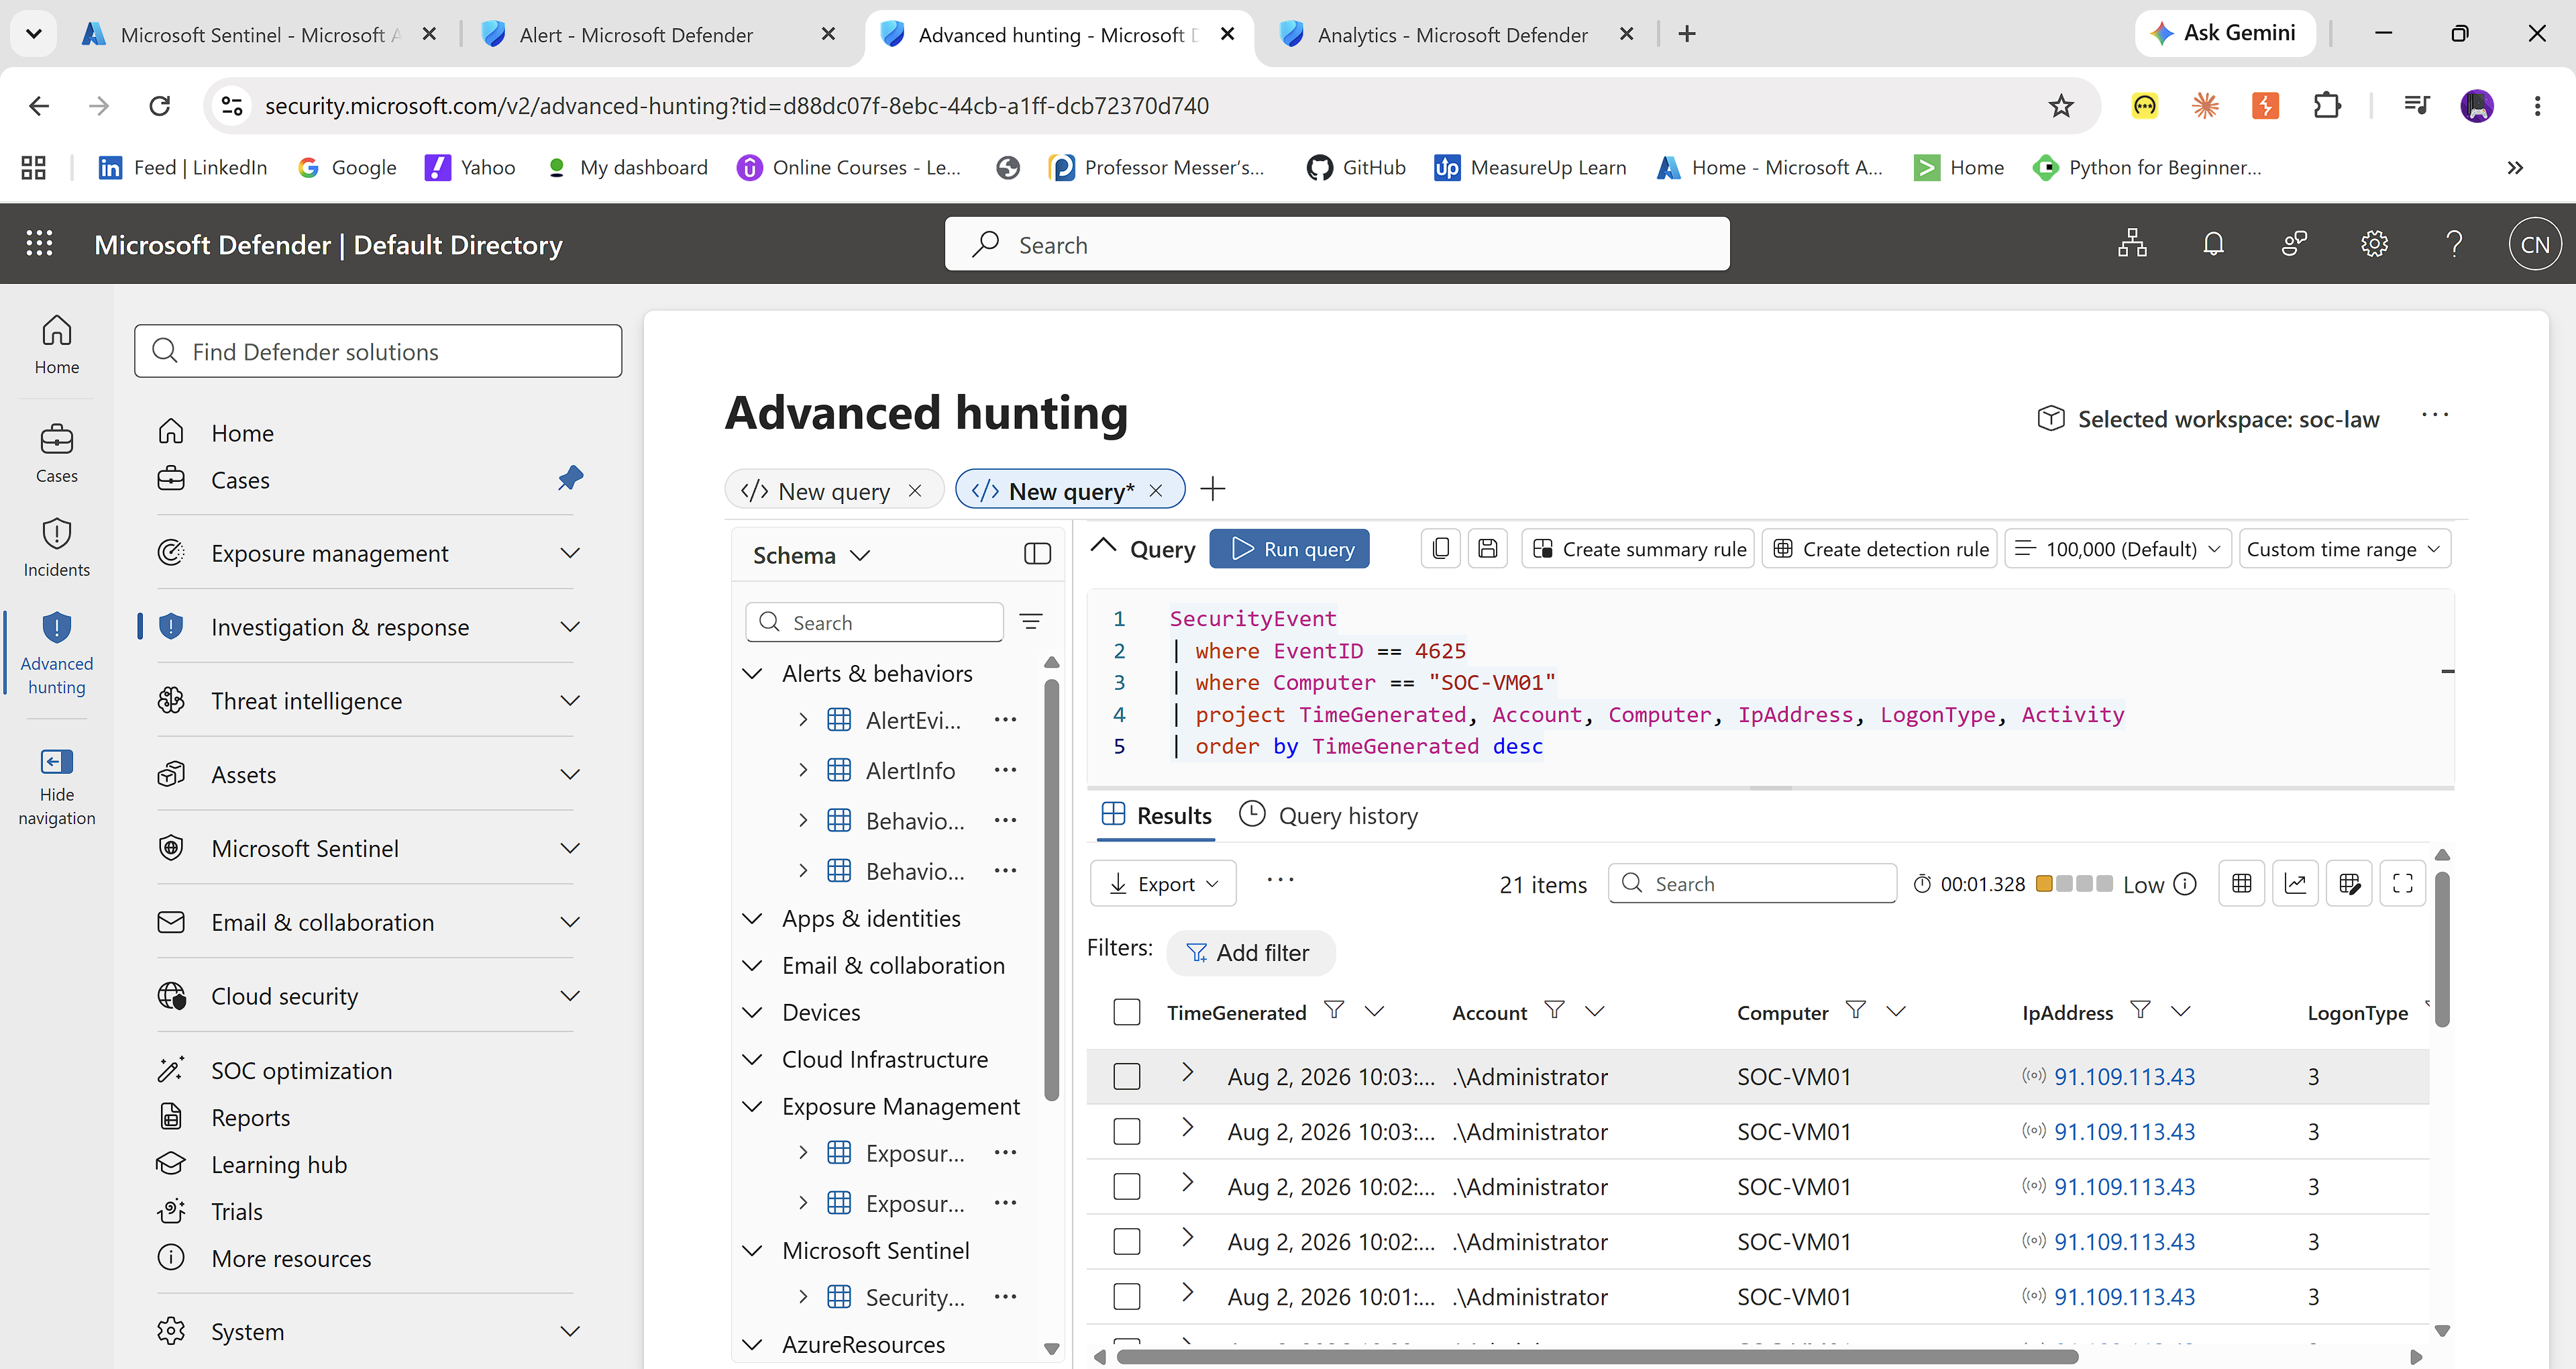Image resolution: width=2576 pixels, height=1369 pixels.
Task: Click the resource usage info icon
Action: [x=2186, y=884]
